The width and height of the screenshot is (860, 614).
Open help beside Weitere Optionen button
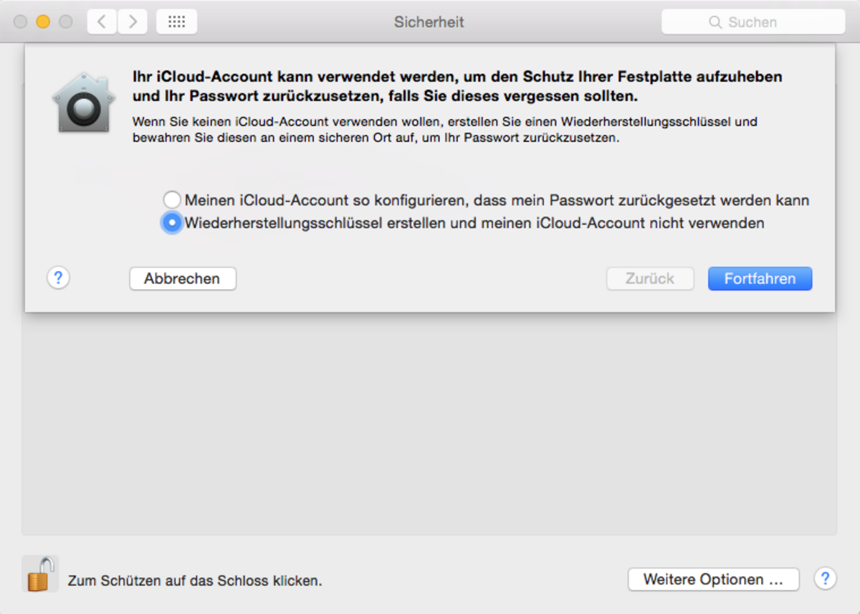tap(825, 579)
